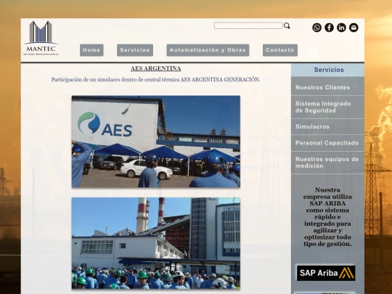Open the power plant crowd photo
This screenshot has width=392, height=294.
tap(156, 243)
